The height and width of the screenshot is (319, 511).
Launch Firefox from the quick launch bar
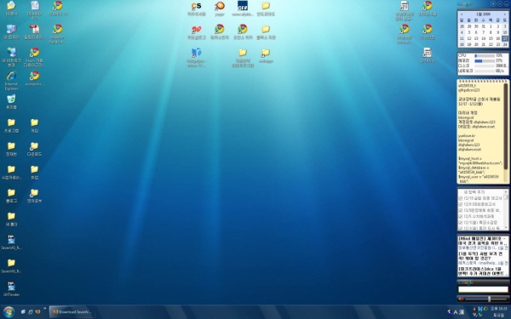coord(37,312)
